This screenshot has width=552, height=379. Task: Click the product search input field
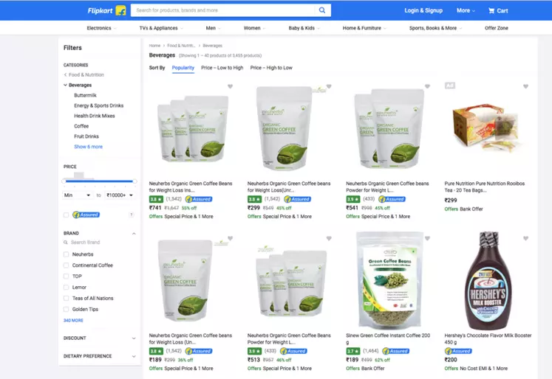coord(222,10)
